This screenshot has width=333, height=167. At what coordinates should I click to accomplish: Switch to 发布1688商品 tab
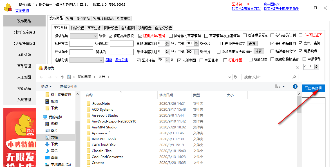(103, 19)
